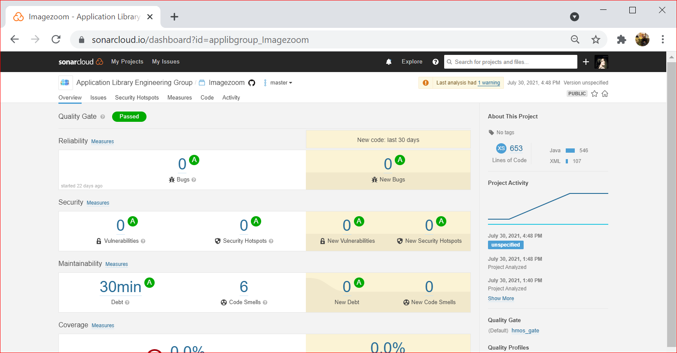The width and height of the screenshot is (677, 353).
Task: Switch to the Security Hotspots tab
Action: [137, 98]
